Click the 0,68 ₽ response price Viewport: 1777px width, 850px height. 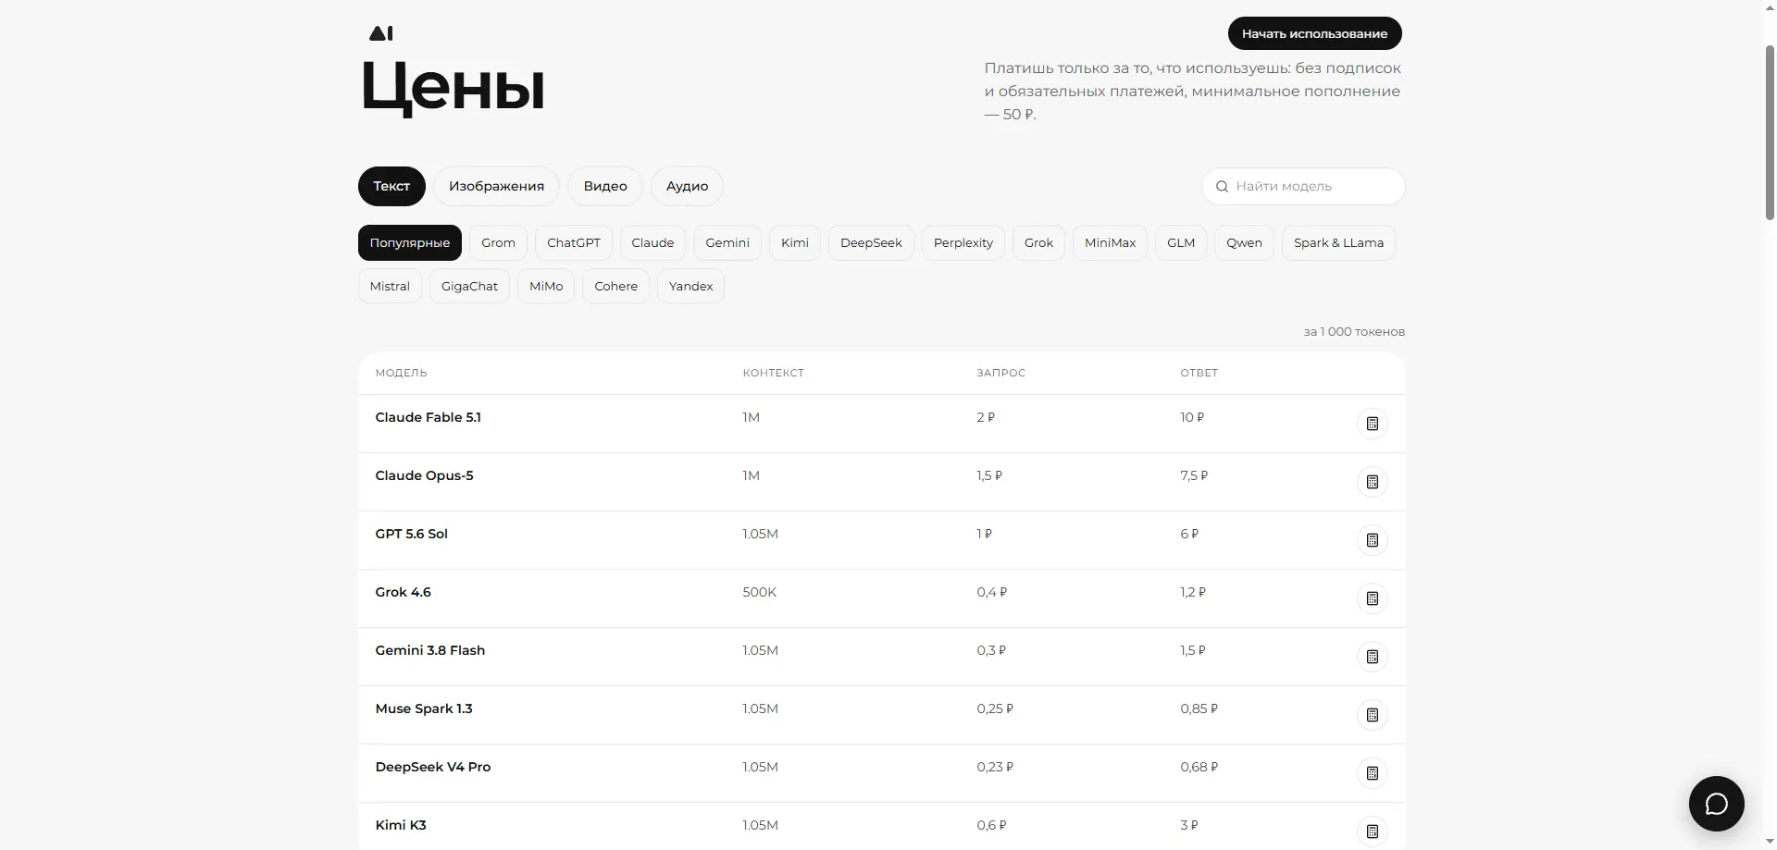click(x=1199, y=767)
